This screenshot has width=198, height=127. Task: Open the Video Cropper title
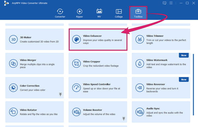point(91,62)
